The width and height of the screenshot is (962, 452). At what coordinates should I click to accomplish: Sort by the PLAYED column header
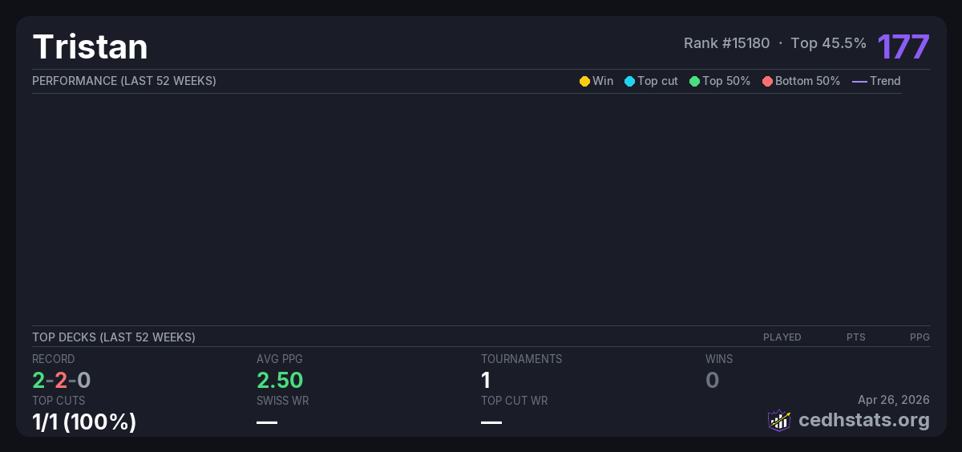[x=782, y=337]
